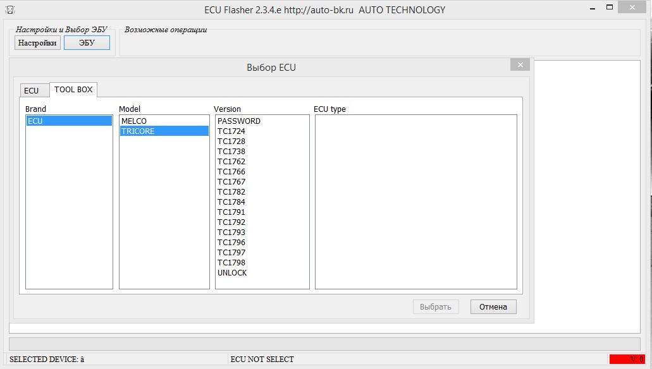The width and height of the screenshot is (652, 369).
Task: Click the red V: 0 status indicator
Action: (627, 359)
